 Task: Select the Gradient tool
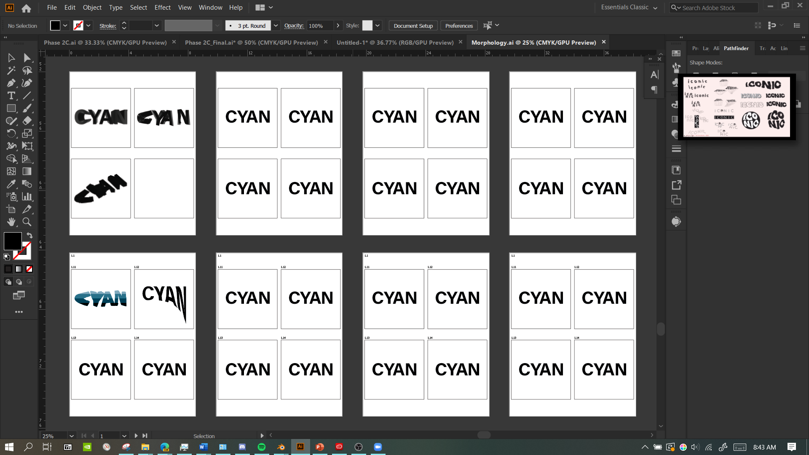[27, 171]
